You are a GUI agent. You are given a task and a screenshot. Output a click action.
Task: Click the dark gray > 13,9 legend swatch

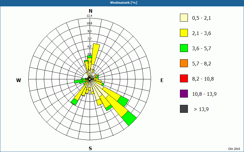pyautogui.click(x=184, y=109)
